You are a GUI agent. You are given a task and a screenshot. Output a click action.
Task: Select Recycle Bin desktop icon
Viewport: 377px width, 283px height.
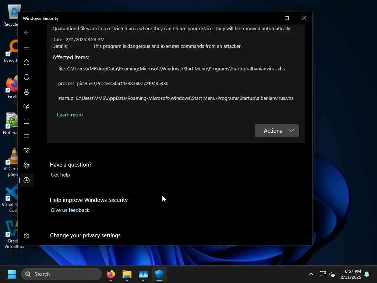point(11,15)
